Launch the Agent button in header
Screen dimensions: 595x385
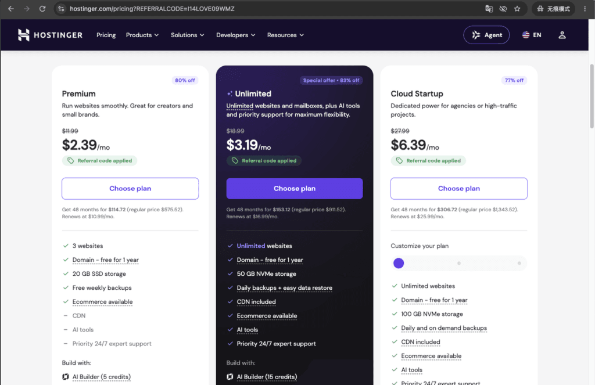point(486,35)
